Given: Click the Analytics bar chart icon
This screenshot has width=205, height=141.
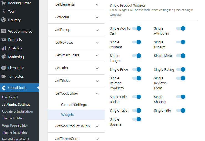Looking at the screenshot, I should tap(4, 48).
